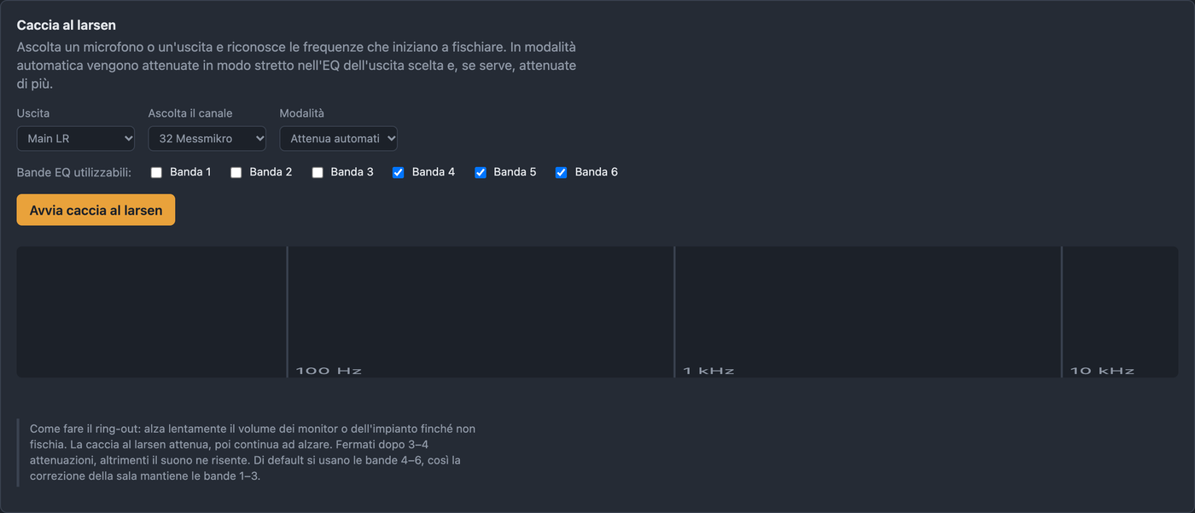Enable the Banda 2 checkbox

pos(236,172)
